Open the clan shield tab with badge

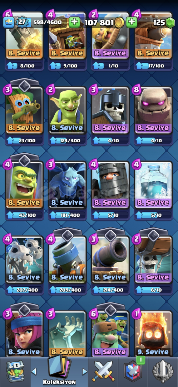(133, 371)
